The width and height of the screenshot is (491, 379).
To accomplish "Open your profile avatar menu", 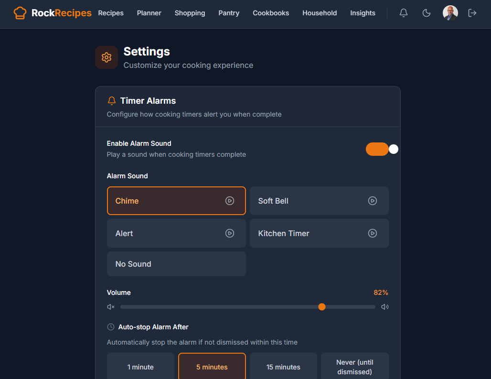I will click(x=450, y=13).
